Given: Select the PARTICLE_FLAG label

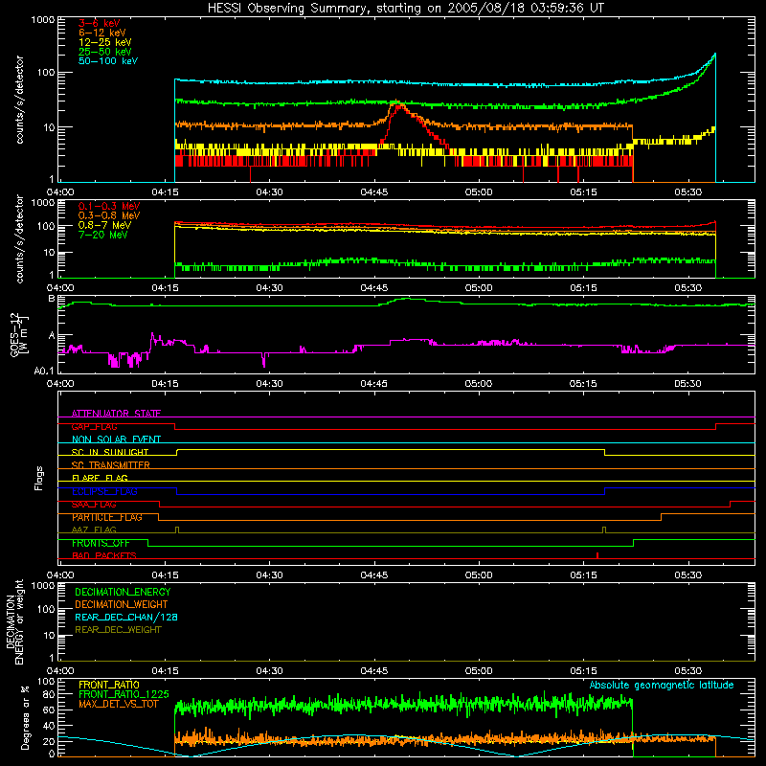Looking at the screenshot, I should pyautogui.click(x=107, y=517).
